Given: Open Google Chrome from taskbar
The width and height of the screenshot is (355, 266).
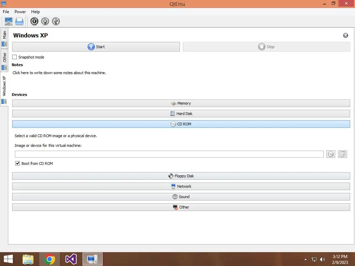Looking at the screenshot, I should click(50, 259).
